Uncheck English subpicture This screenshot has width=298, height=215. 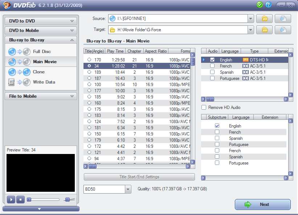click(217, 126)
